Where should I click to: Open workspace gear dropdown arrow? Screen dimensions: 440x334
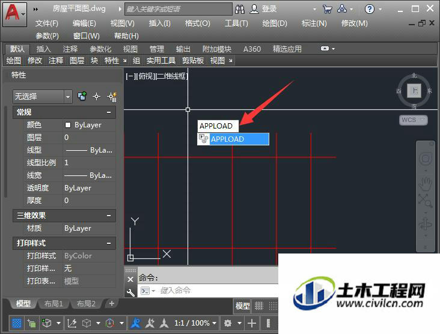239,323
